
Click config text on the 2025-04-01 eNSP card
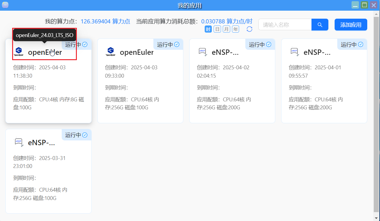[316, 103]
